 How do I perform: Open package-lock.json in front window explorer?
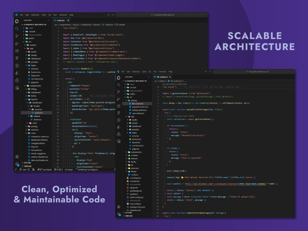[137, 207]
